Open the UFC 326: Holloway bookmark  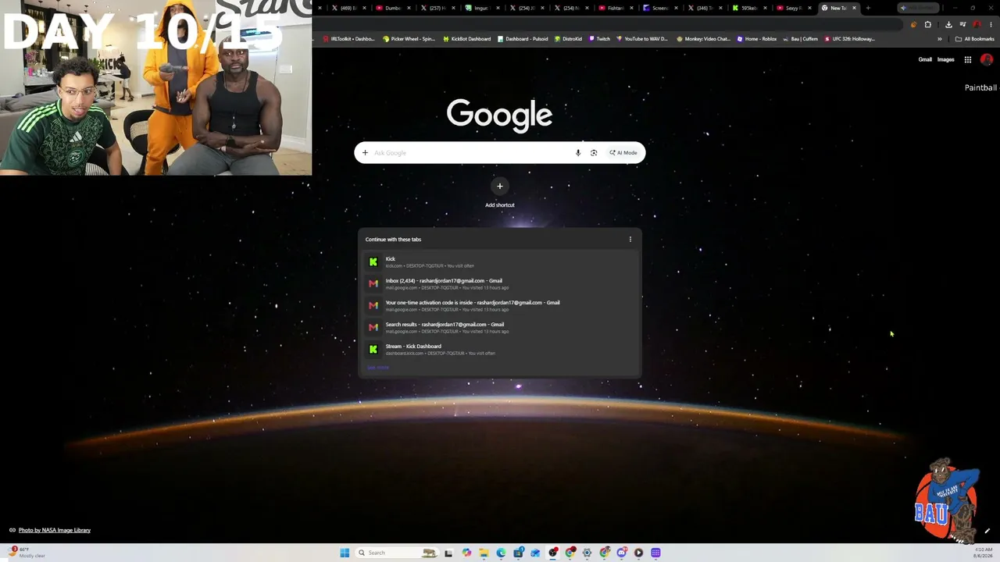pyautogui.click(x=849, y=39)
